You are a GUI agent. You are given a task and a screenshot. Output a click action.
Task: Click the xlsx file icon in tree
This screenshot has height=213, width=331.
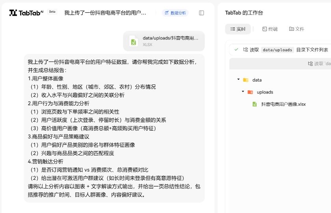point(255,104)
